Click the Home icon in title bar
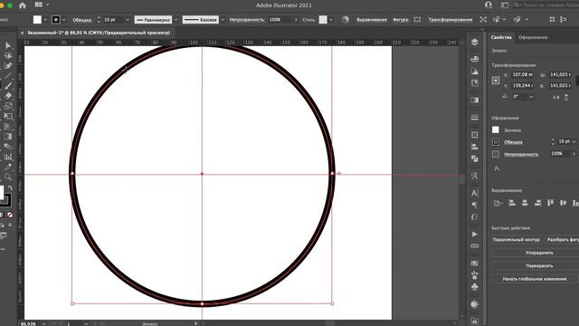The image size is (579, 326). pos(23,5)
